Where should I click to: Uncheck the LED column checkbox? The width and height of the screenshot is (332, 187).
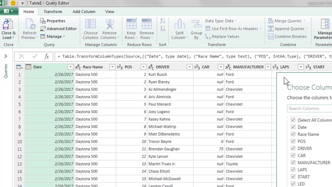(293, 184)
